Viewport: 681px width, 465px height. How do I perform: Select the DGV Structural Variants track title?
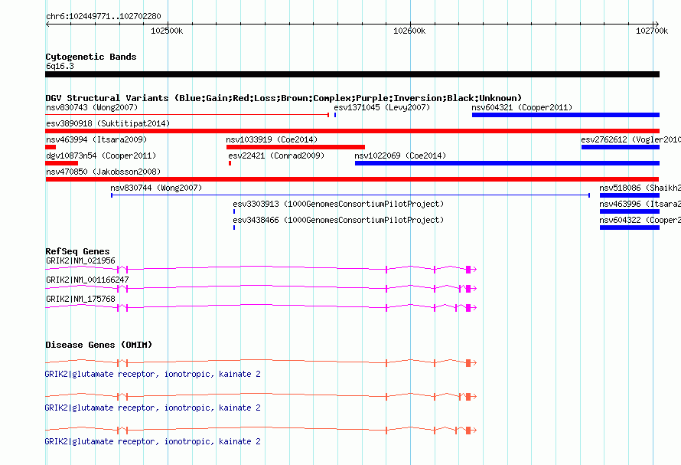point(283,98)
